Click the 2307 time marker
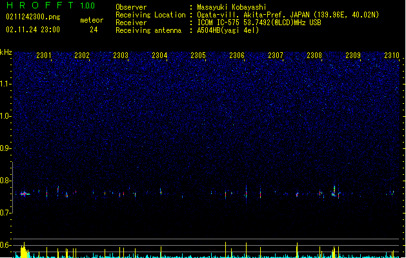The width and height of the screenshot is (406, 258). [276, 55]
